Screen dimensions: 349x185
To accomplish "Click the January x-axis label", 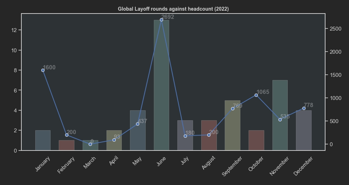I will [x=43, y=164].
